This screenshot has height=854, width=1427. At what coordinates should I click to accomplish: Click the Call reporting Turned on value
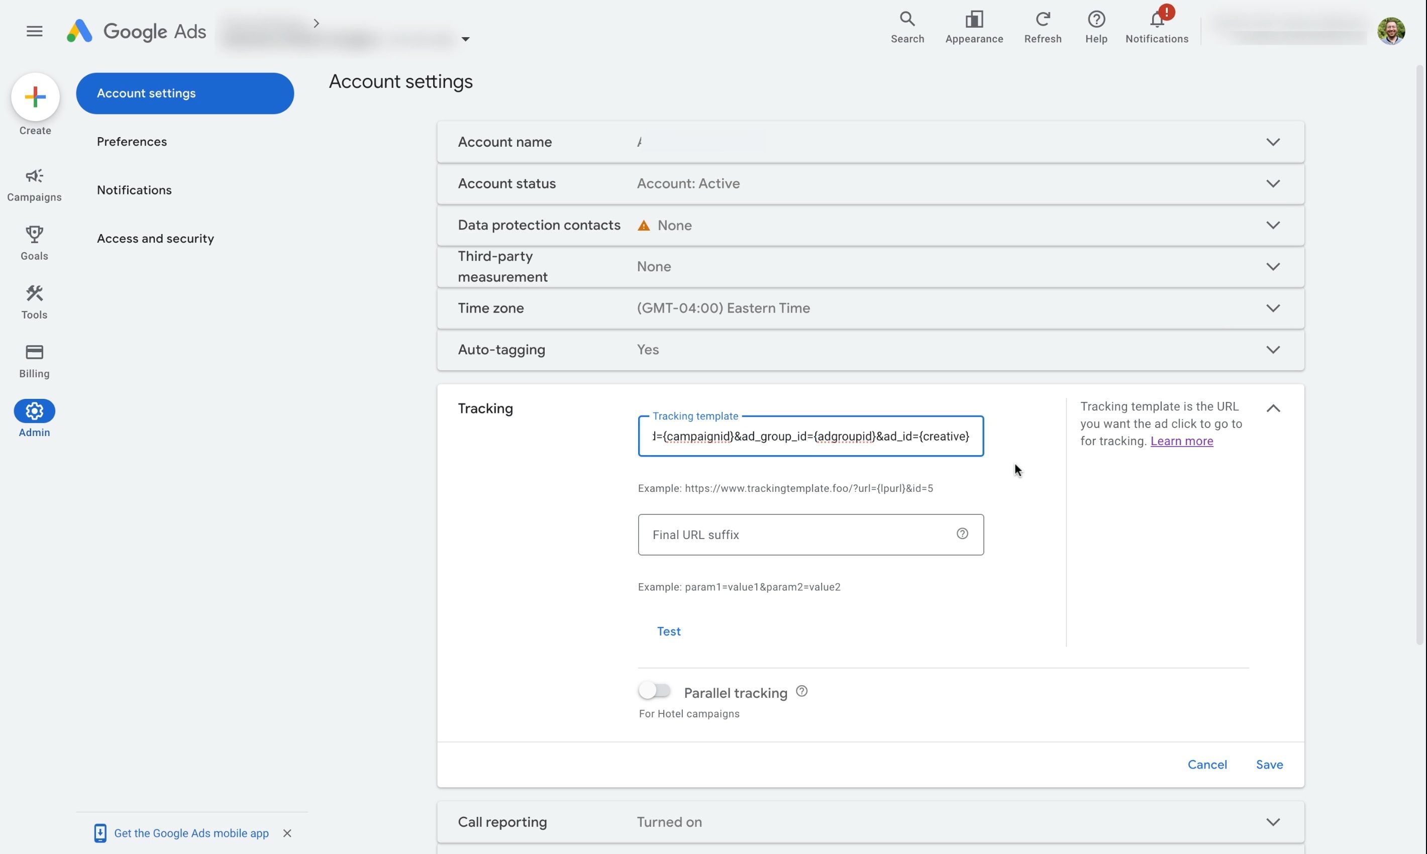(x=669, y=822)
